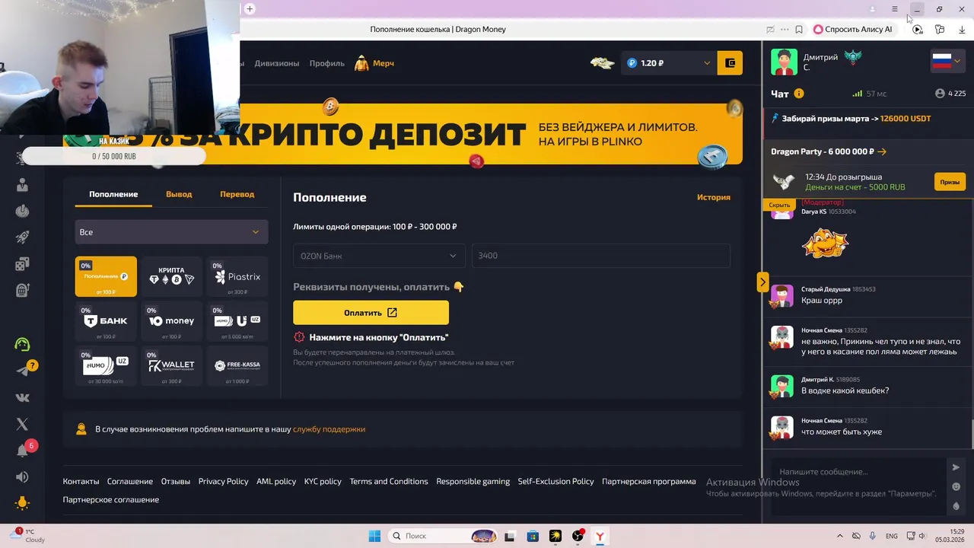Screen dimensions: 974x548
Task: Open new browser tab plus icon
Action: click(x=250, y=9)
